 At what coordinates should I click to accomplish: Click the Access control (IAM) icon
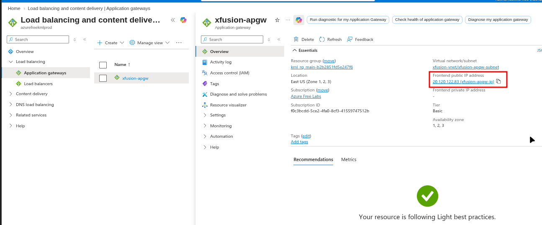click(x=205, y=73)
